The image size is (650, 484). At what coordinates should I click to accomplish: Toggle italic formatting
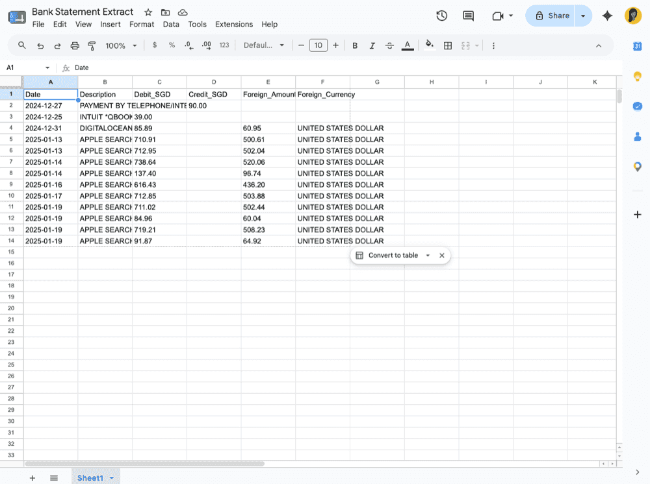(372, 45)
